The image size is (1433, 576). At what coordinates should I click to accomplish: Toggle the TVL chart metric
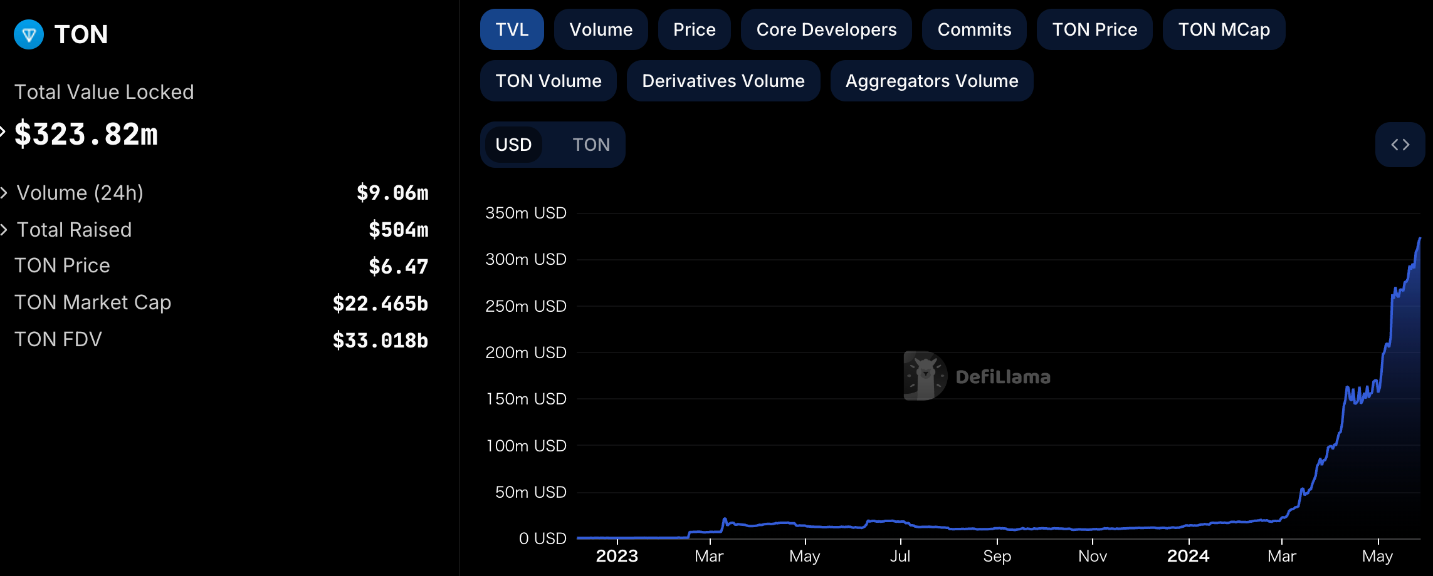pyautogui.click(x=512, y=29)
